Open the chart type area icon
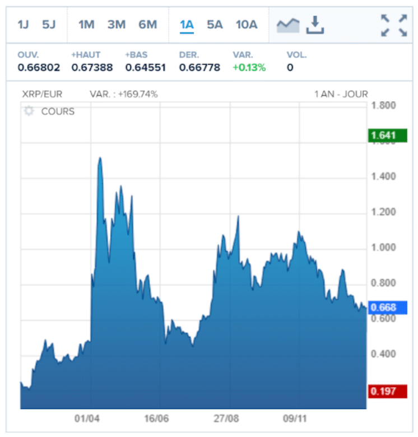Image resolution: width=418 pixels, height=437 pixels. point(288,25)
